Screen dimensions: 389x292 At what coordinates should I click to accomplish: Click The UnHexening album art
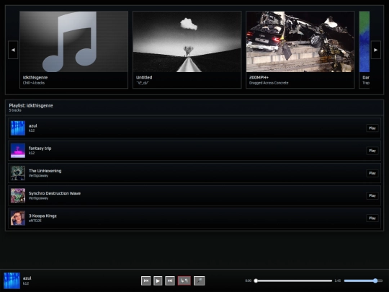pyautogui.click(x=18, y=173)
